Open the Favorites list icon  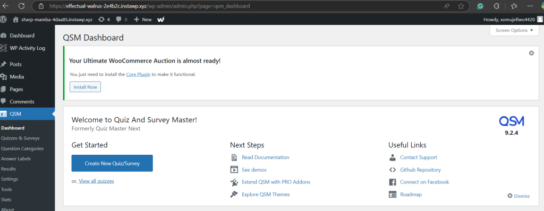tap(514, 6)
